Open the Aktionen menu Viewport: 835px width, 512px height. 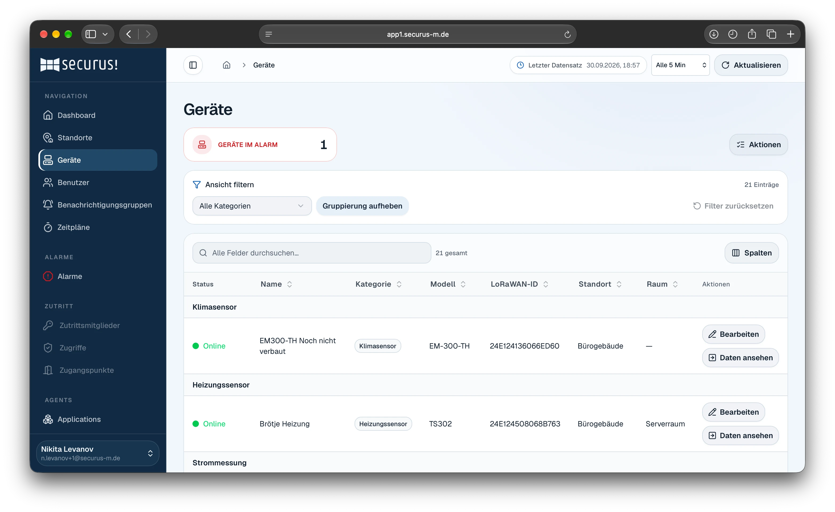tap(758, 145)
